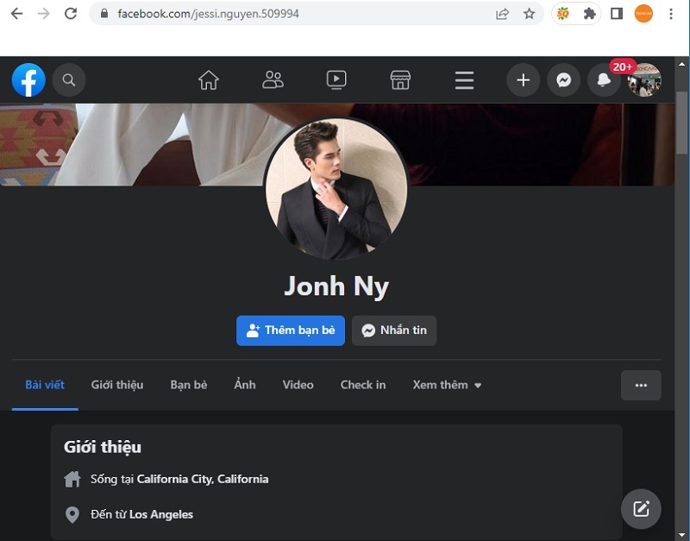Open the Marketplace store icon
The height and width of the screenshot is (541, 690).
click(x=400, y=80)
